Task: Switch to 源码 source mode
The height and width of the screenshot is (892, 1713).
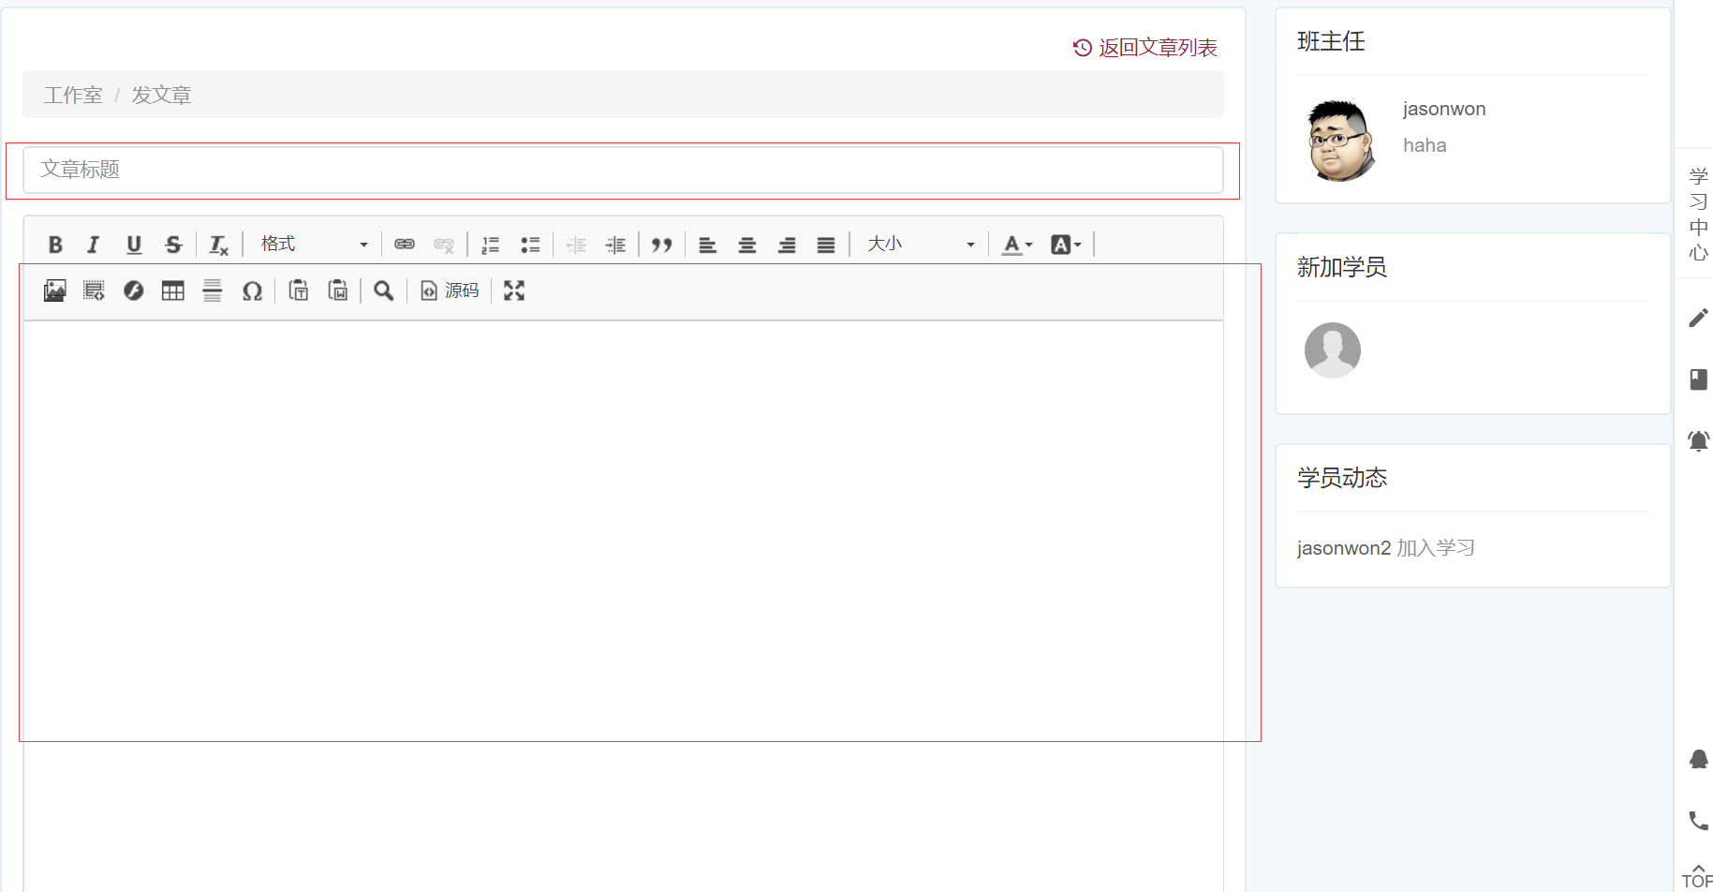Action: point(450,290)
